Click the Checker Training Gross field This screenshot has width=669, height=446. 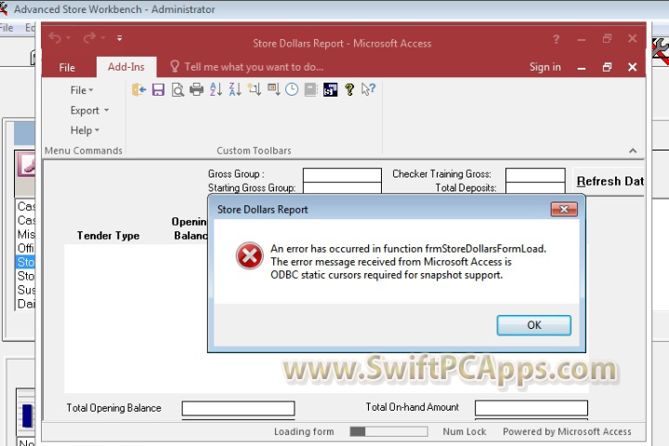click(535, 175)
